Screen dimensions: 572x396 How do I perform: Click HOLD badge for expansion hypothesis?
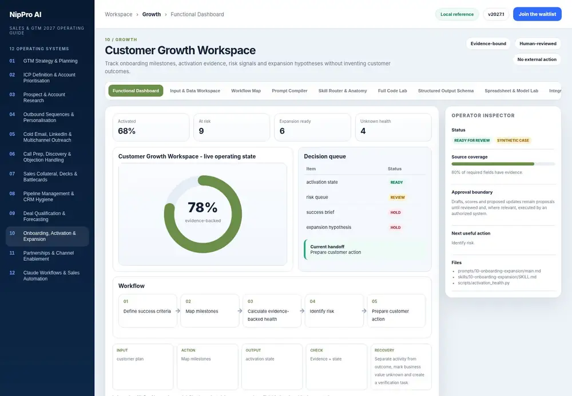point(395,228)
